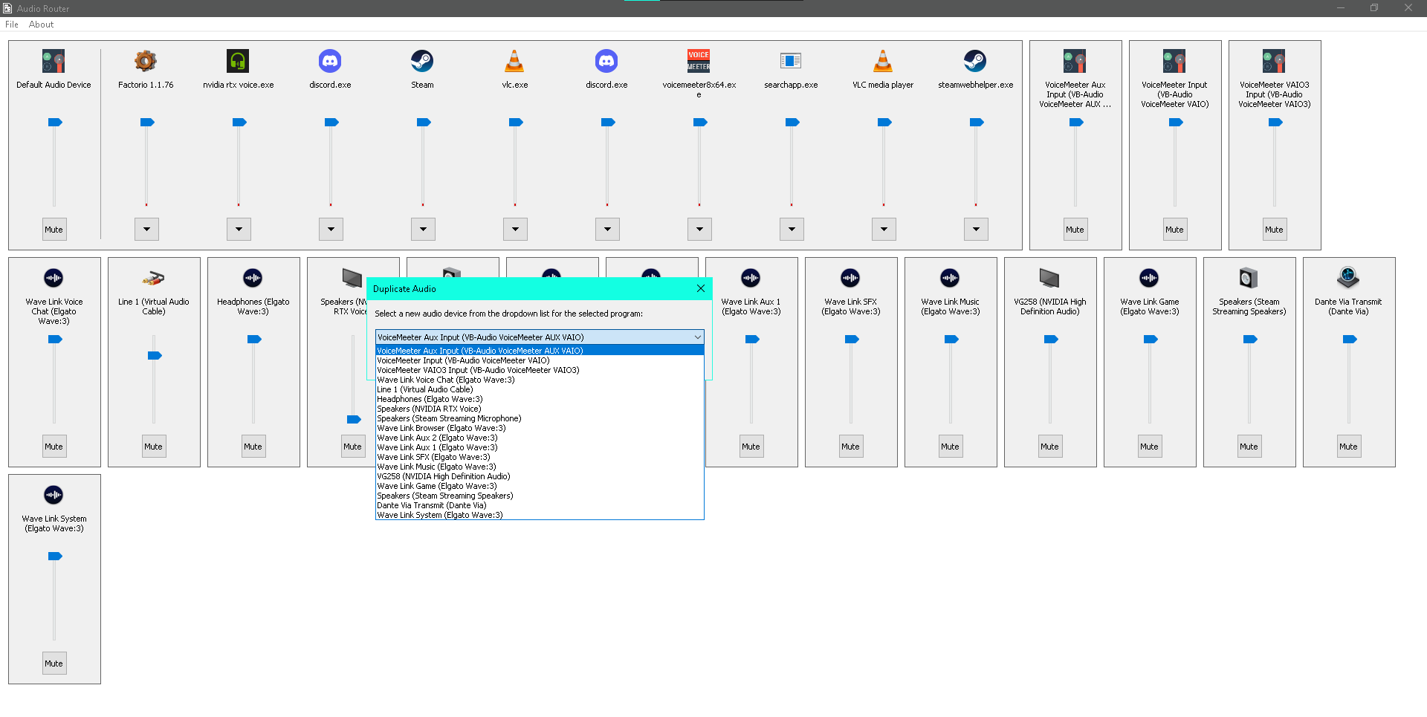Click the Wave Link Aux 1 icon
The width and height of the screenshot is (1427, 717).
coord(751,278)
